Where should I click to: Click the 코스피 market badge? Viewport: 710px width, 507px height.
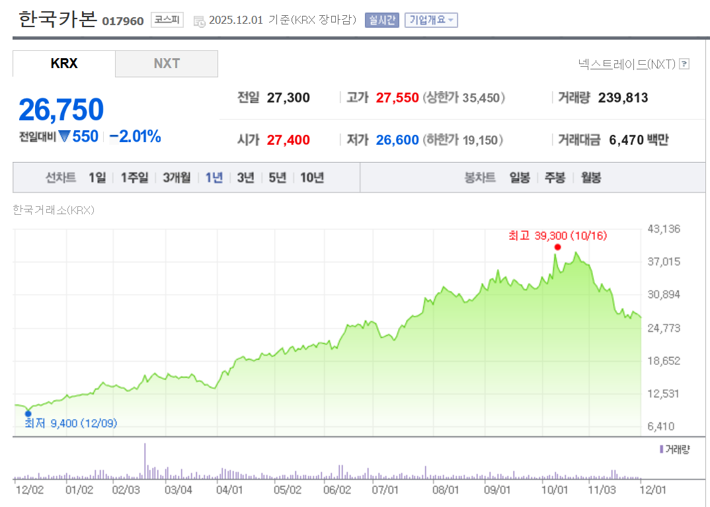[x=167, y=20]
